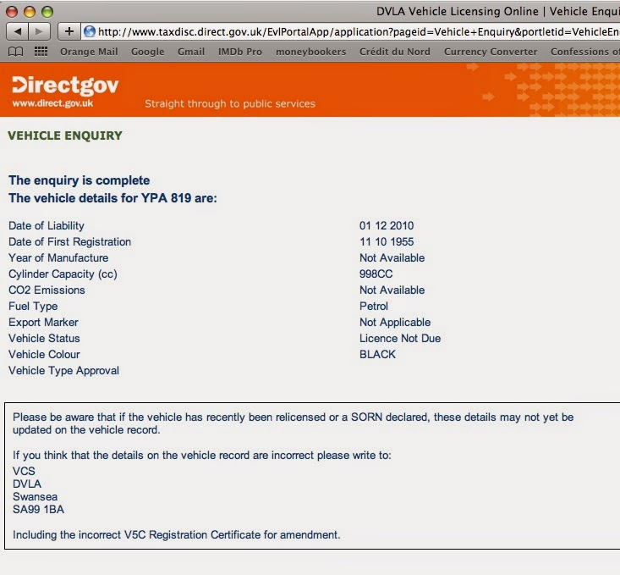Click the Not Applicable value
This screenshot has height=575, width=620.
click(x=395, y=323)
